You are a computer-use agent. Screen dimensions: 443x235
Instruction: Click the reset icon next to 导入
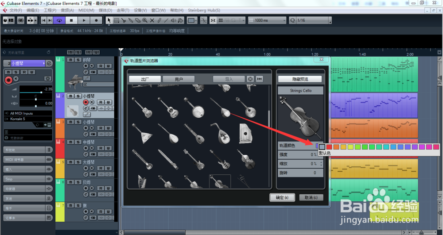pyautogui.click(x=259, y=79)
